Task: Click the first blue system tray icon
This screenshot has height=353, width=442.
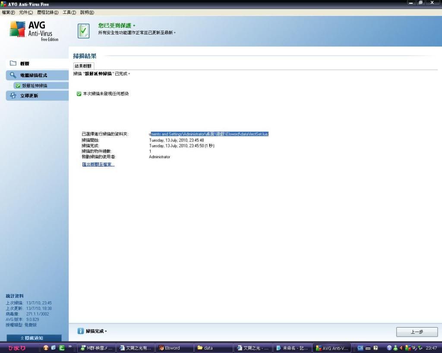Action: 389,348
